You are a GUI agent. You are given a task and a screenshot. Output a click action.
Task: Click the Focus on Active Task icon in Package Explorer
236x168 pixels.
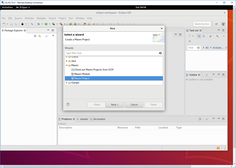click(47, 36)
